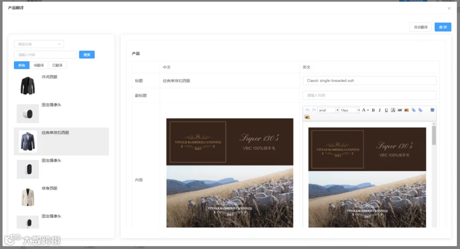Screen dimensions: 460x249
Task: Click black suit jacket thumbnail
Action: click(28, 86)
